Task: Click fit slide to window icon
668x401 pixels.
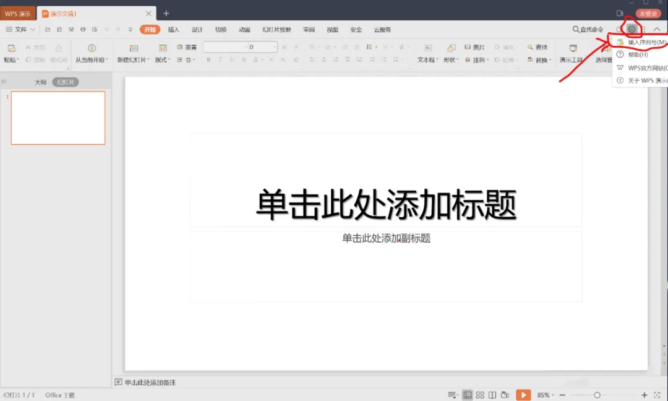Action: click(657, 395)
